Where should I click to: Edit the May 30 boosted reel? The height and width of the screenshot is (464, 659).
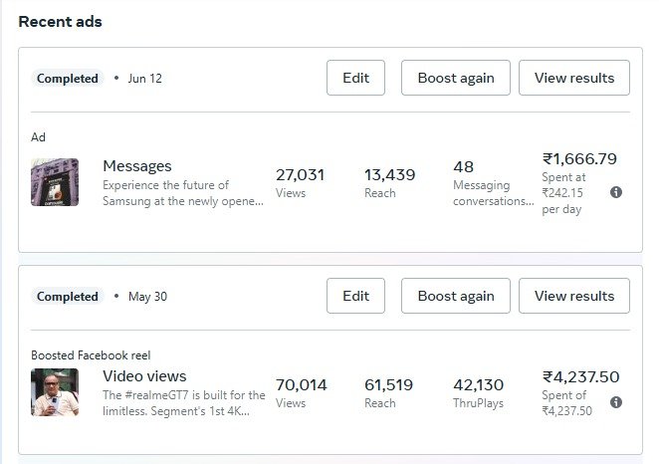(x=355, y=296)
